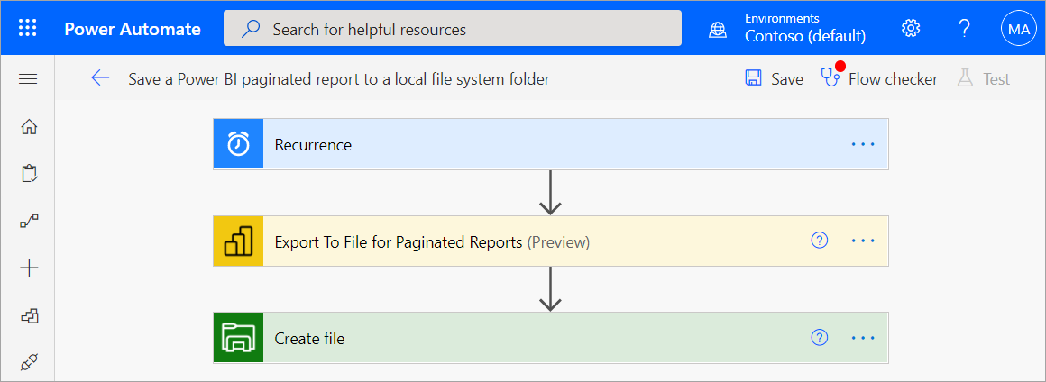The image size is (1046, 382).
Task: Open Action items clipboard icon in sidebar
Action: (x=29, y=174)
